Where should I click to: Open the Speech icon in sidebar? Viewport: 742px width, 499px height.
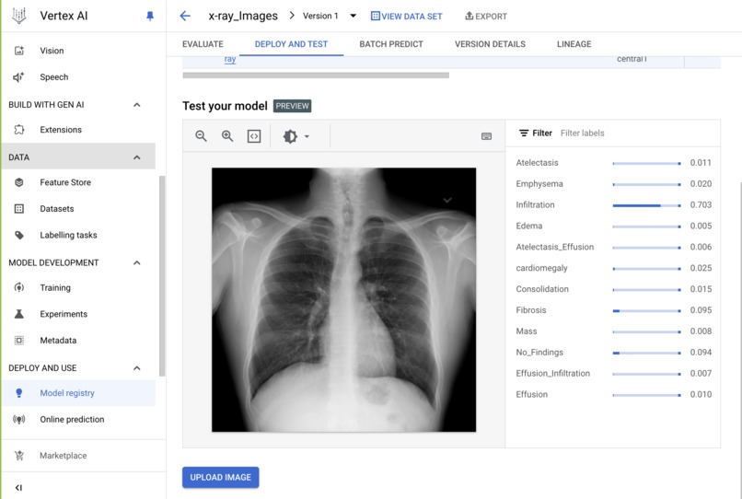coord(19,77)
